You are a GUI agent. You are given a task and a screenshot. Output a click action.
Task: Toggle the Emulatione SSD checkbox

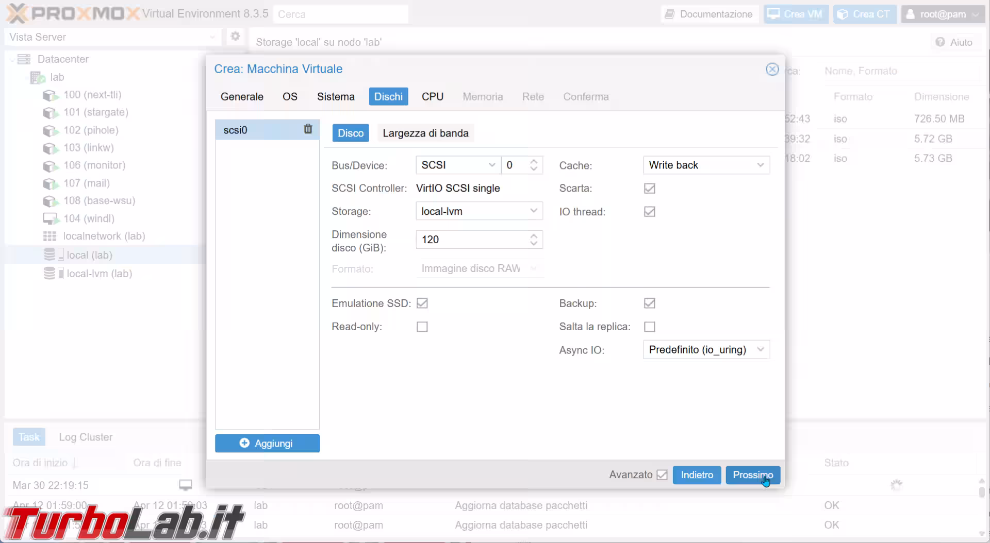click(x=422, y=303)
